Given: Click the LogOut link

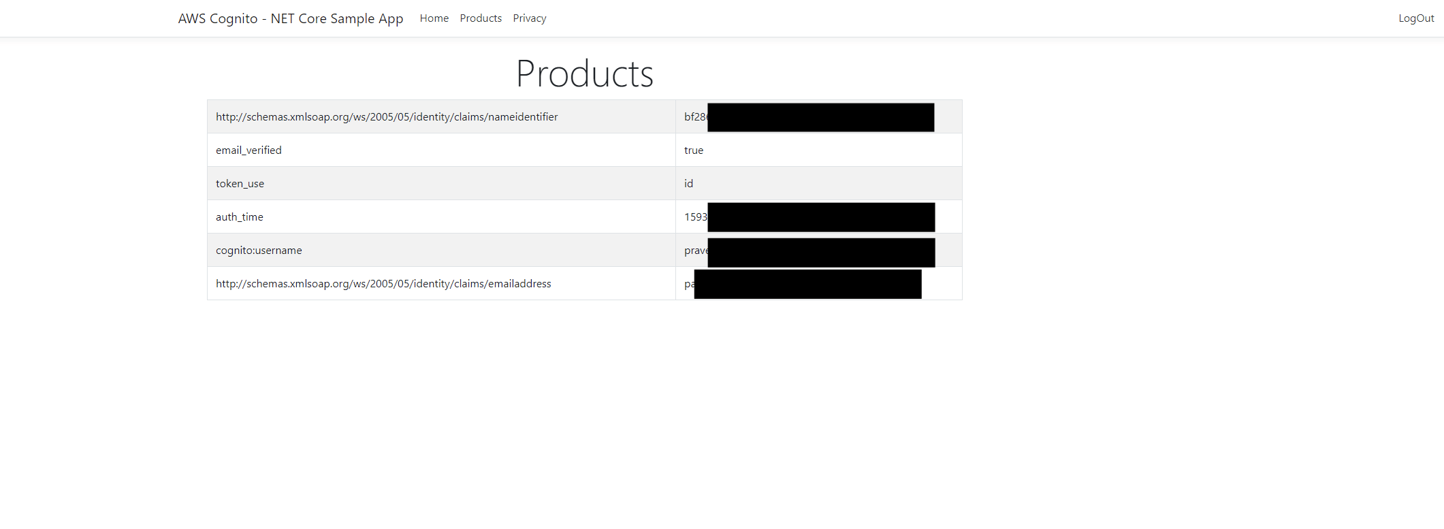Looking at the screenshot, I should (x=1416, y=18).
